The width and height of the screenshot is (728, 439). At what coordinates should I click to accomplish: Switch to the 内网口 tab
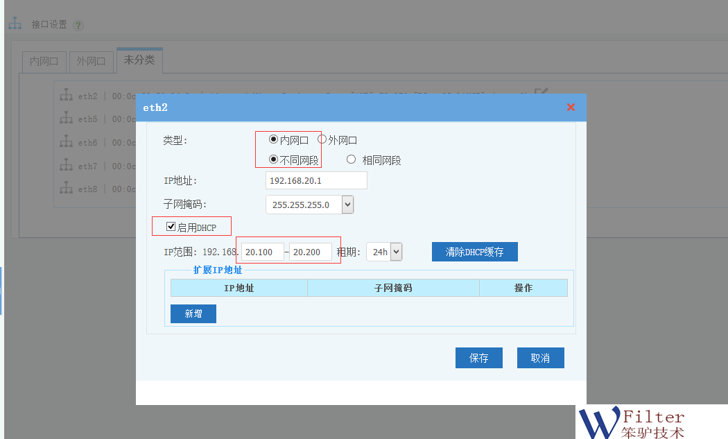coord(44,62)
